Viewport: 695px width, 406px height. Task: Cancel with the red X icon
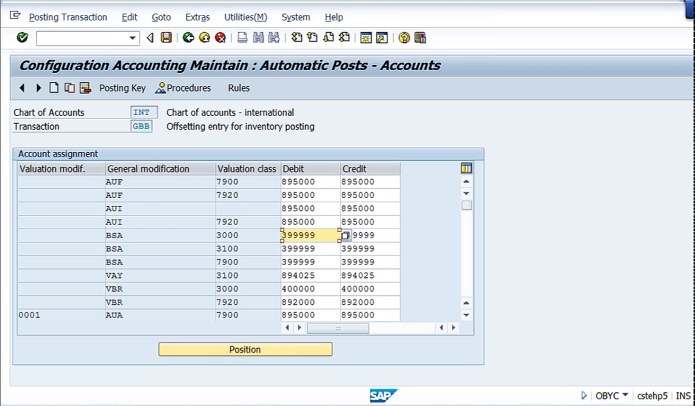[x=220, y=38]
